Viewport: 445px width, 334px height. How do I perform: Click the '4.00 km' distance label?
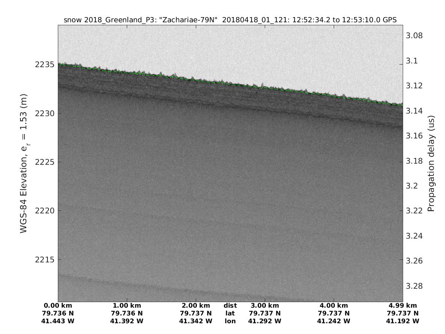tap(334, 306)
